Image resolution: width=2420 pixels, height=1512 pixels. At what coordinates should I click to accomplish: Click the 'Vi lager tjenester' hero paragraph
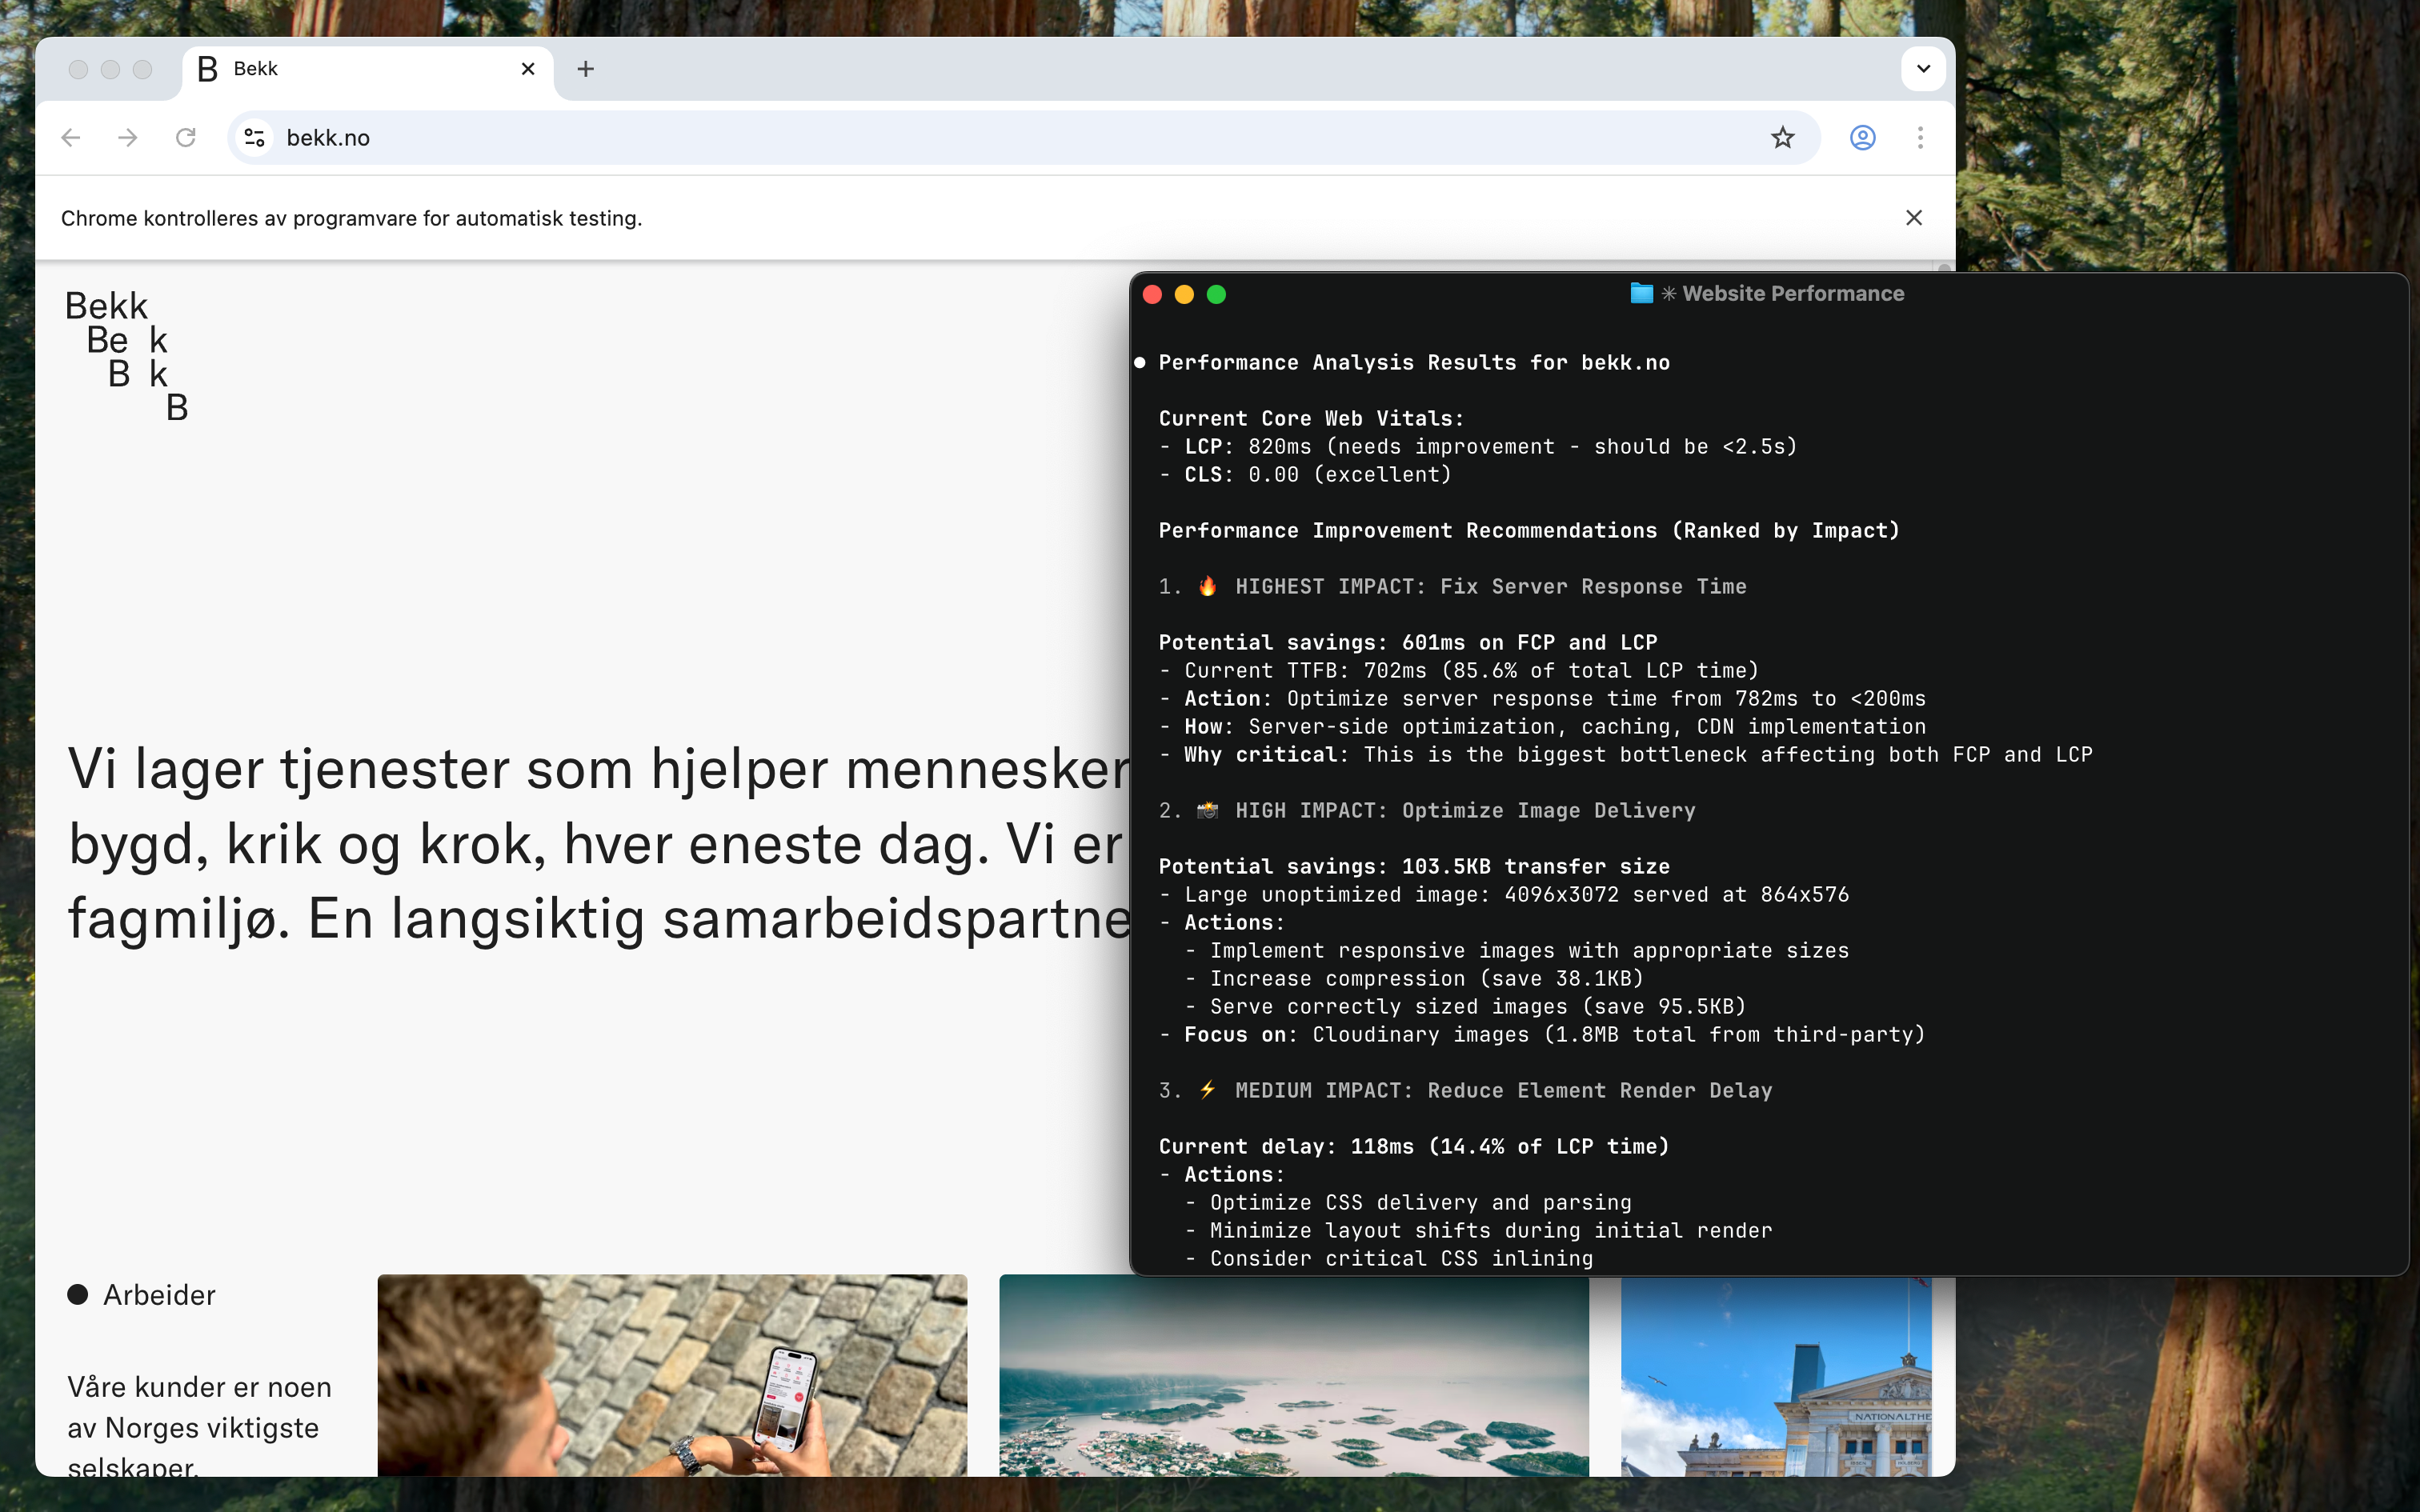(x=598, y=844)
